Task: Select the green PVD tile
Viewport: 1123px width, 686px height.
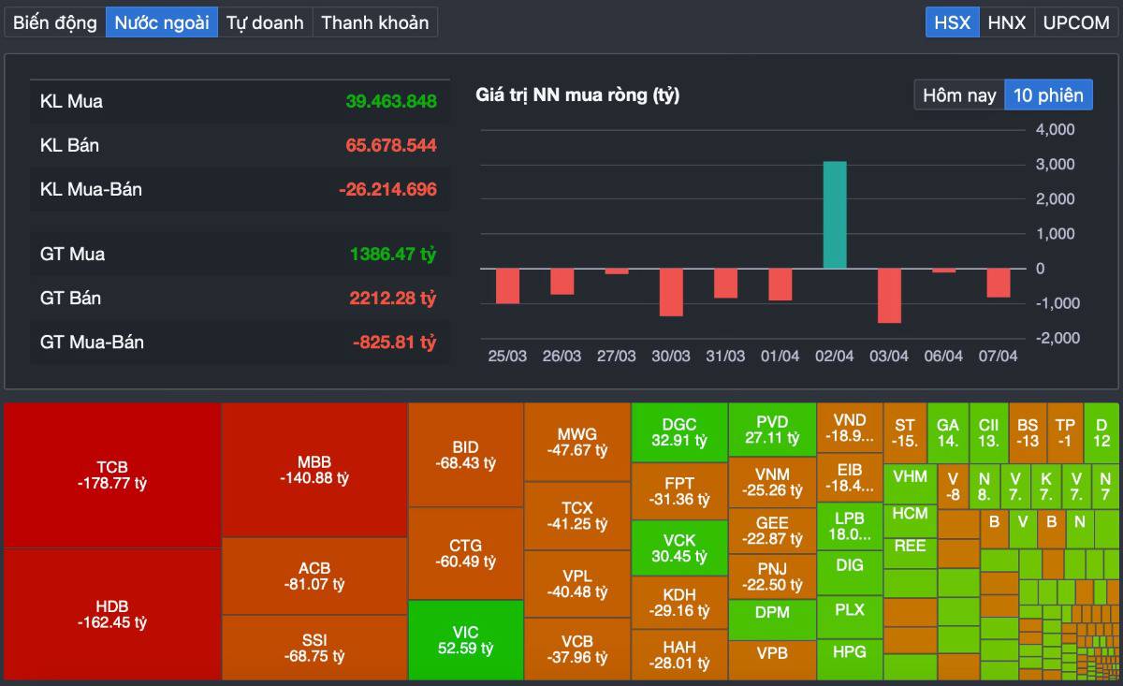Action: pos(772,430)
